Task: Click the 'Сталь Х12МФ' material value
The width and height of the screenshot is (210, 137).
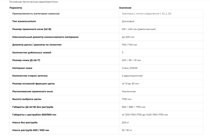Action: [x=129, y=68]
